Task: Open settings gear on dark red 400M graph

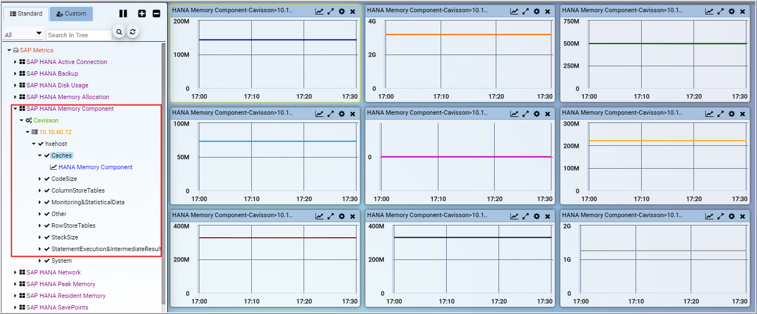Action: [341, 216]
